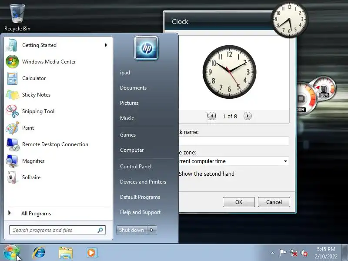Show hidden tray icons arrow
Screen dimensions: 348x261
pyautogui.click(x=273, y=253)
